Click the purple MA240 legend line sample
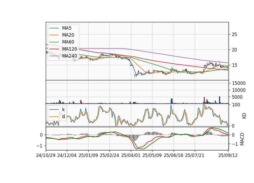 coord(54,56)
